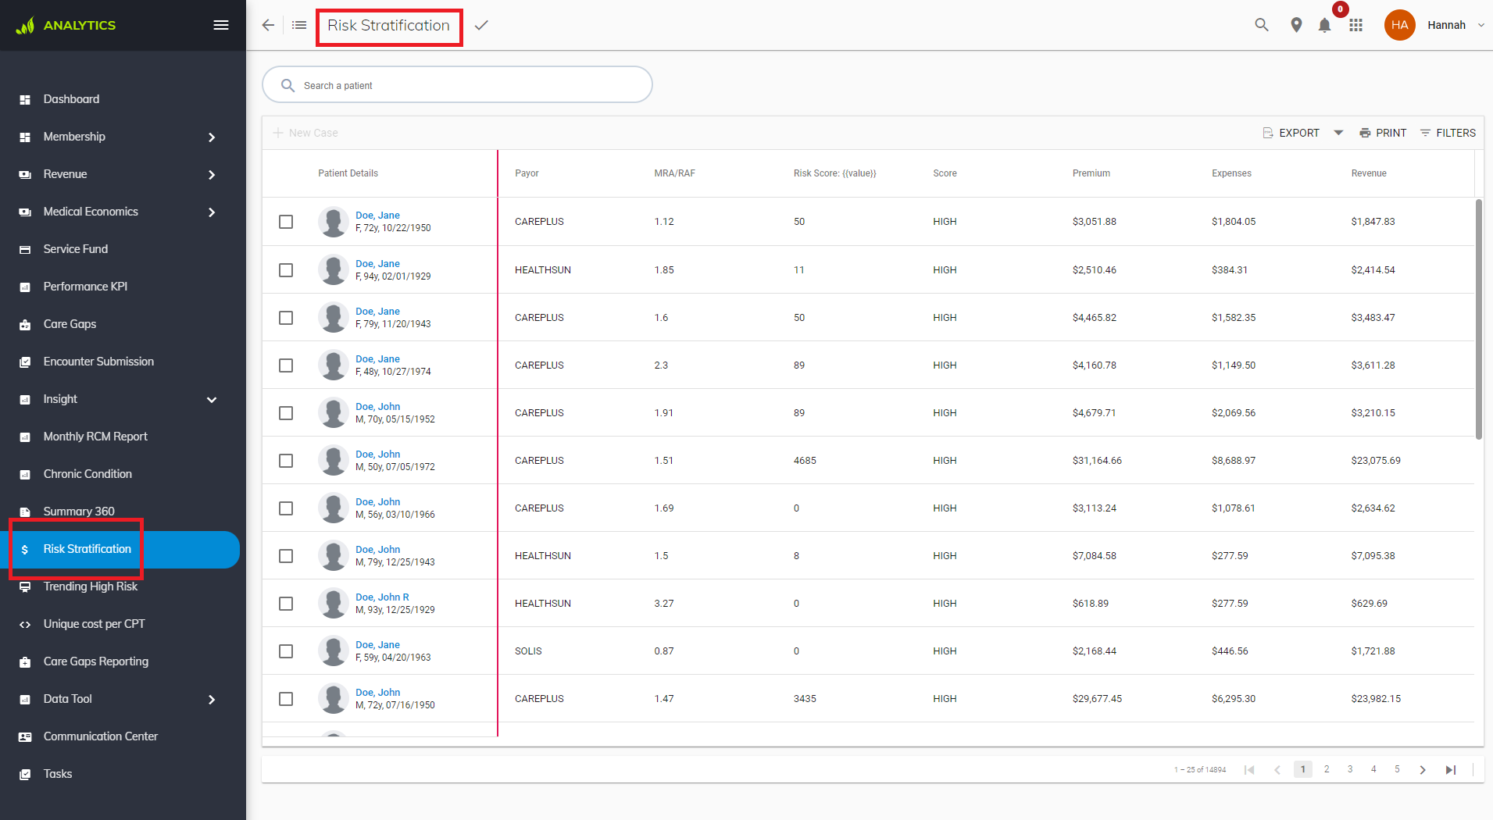
Task: Click the checkmark icon next to the title
Action: (x=481, y=25)
